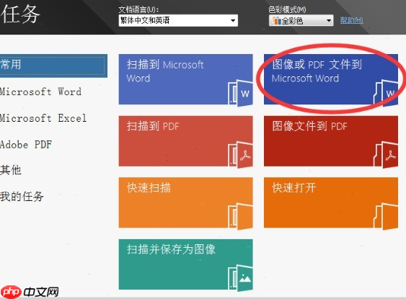Launch the 快速打开 tile

click(x=331, y=202)
